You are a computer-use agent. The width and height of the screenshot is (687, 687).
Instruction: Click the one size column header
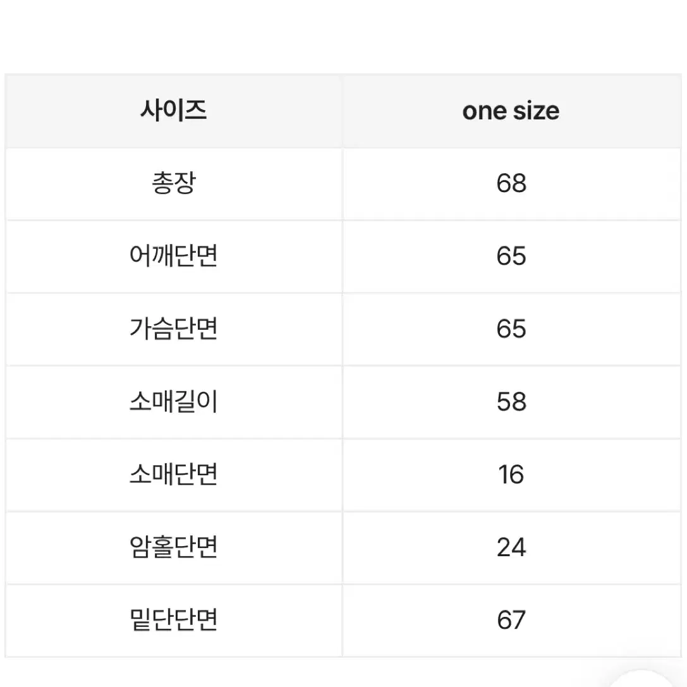[x=511, y=111]
